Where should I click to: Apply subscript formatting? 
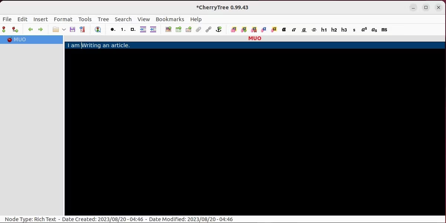[x=374, y=29]
